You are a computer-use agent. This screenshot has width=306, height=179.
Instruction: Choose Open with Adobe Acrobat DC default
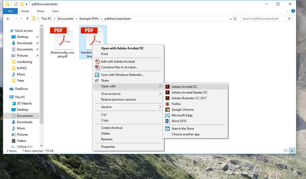click(128, 48)
